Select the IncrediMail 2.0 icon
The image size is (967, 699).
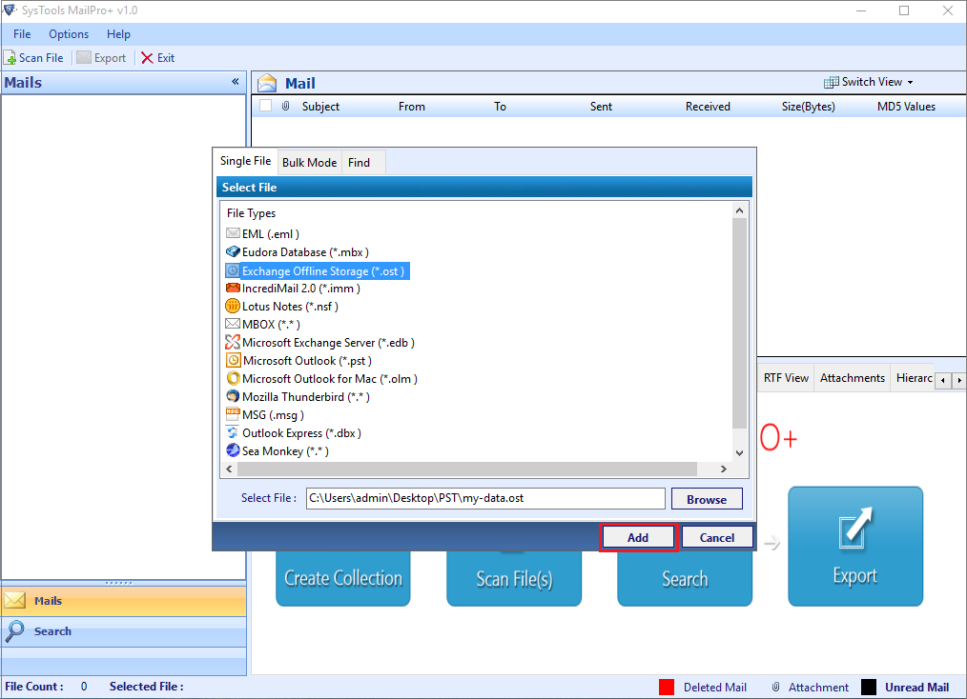(x=233, y=289)
